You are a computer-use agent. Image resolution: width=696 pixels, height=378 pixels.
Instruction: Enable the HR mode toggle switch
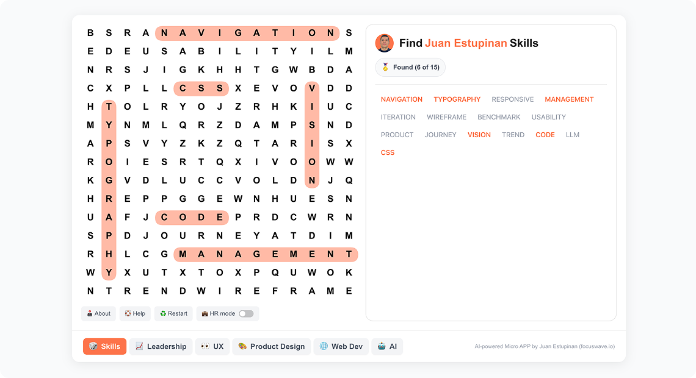(247, 313)
